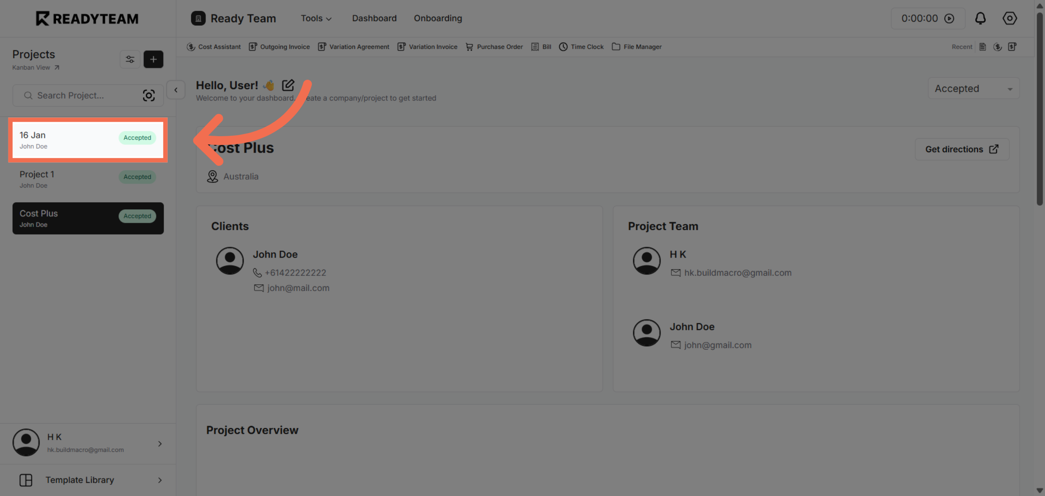Image resolution: width=1045 pixels, height=496 pixels.
Task: Open the Purchase Order tool
Action: 494,47
